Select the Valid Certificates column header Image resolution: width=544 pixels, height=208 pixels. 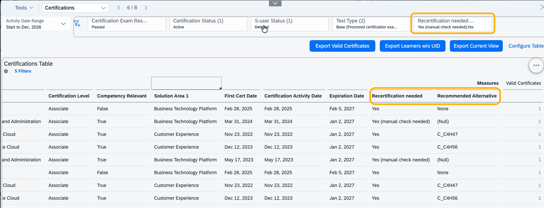coord(523,83)
